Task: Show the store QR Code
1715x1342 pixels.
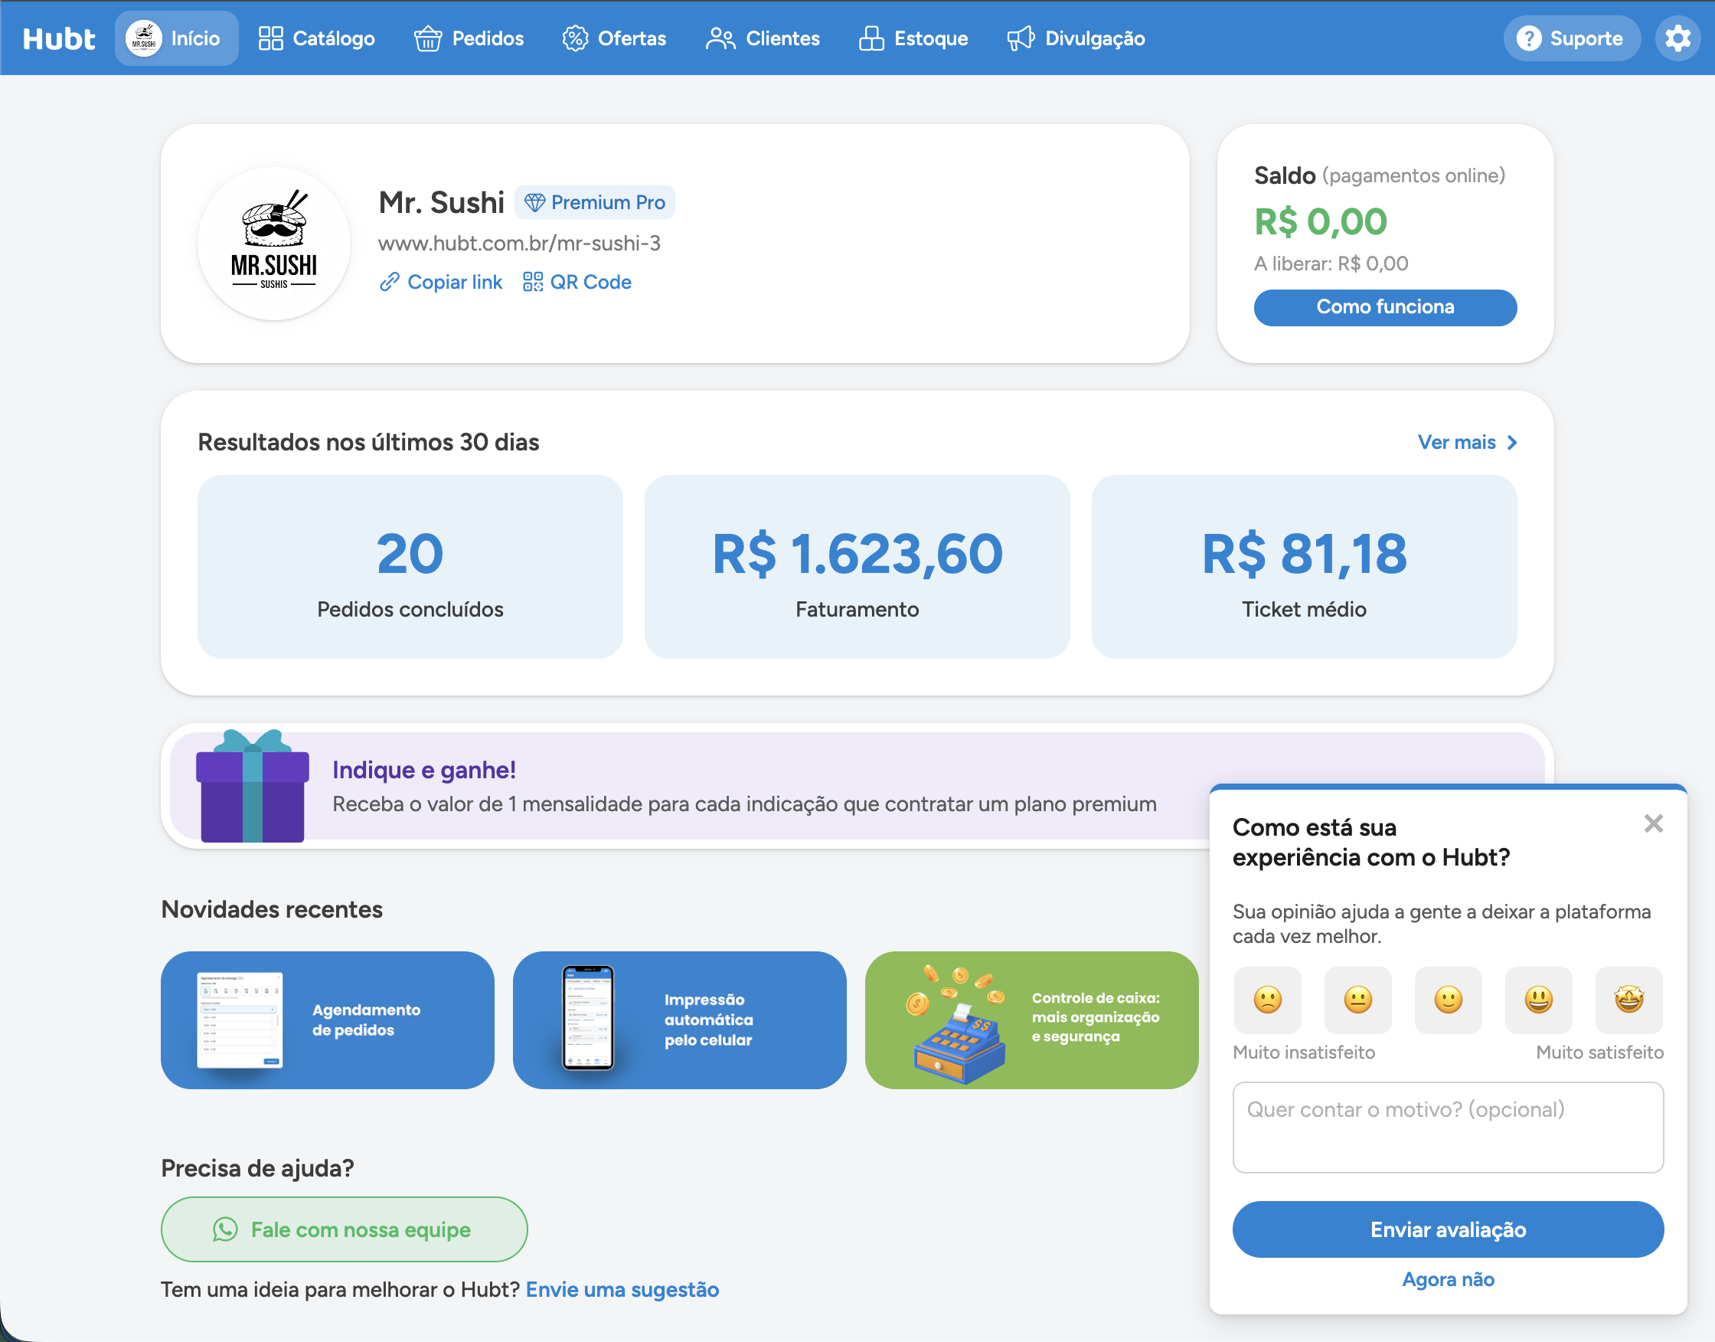Action: pyautogui.click(x=577, y=282)
